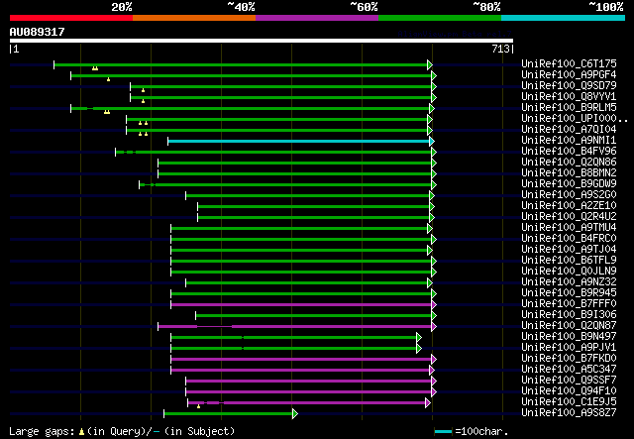
Task: Click the AU089317 query name
Action: (38, 32)
